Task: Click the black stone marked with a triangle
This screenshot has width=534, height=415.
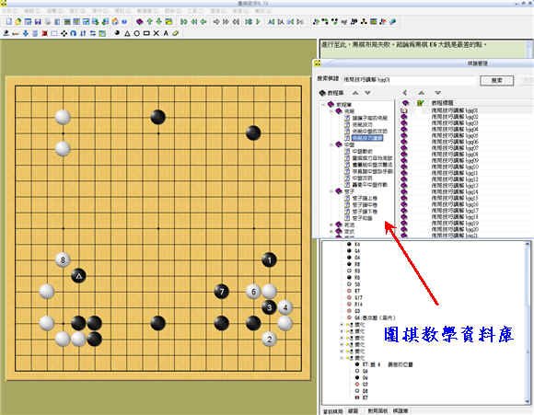Action: click(x=78, y=276)
